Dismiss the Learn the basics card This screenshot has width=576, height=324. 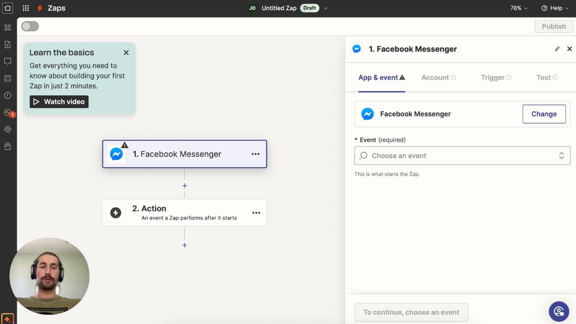click(126, 53)
